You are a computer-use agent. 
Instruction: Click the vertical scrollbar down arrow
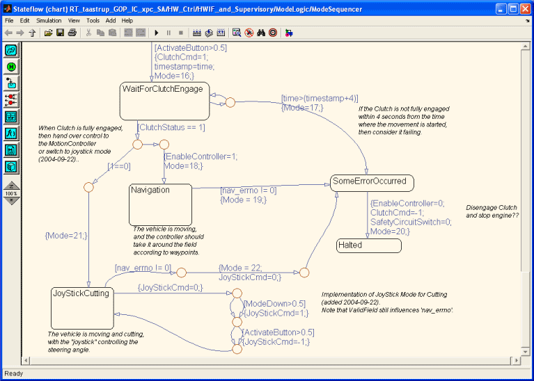tap(525, 351)
